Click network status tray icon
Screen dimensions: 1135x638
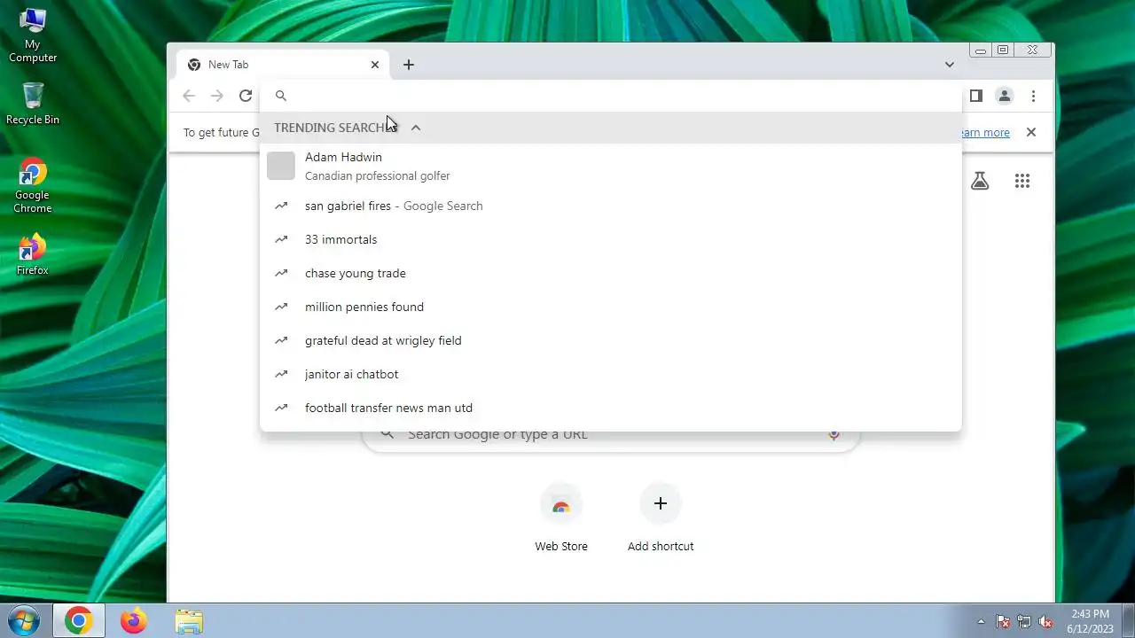(1024, 621)
